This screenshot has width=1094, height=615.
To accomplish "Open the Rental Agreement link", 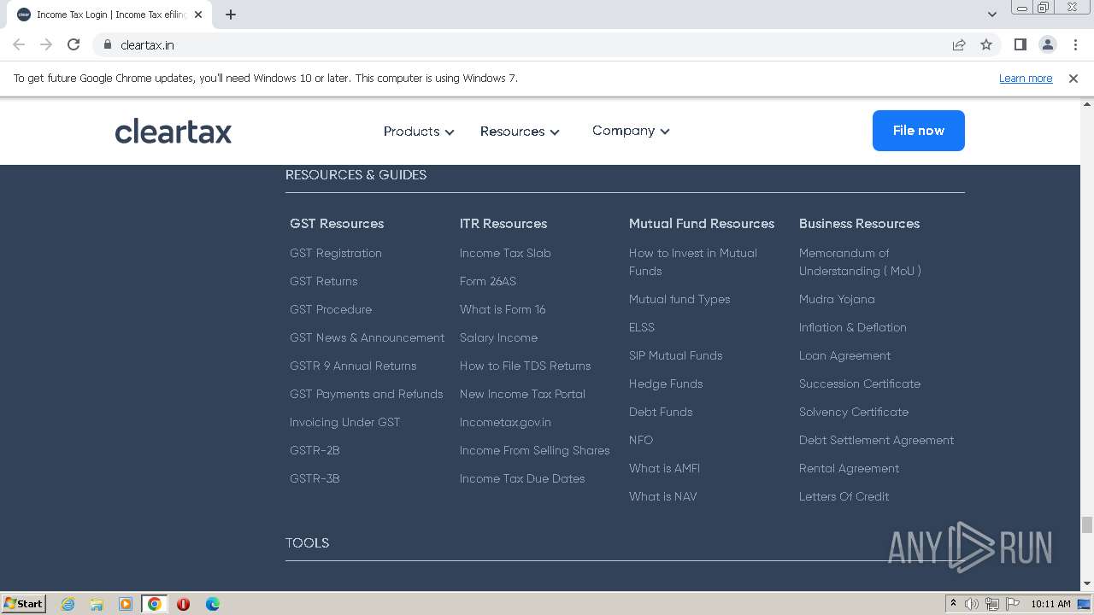I will [x=849, y=468].
